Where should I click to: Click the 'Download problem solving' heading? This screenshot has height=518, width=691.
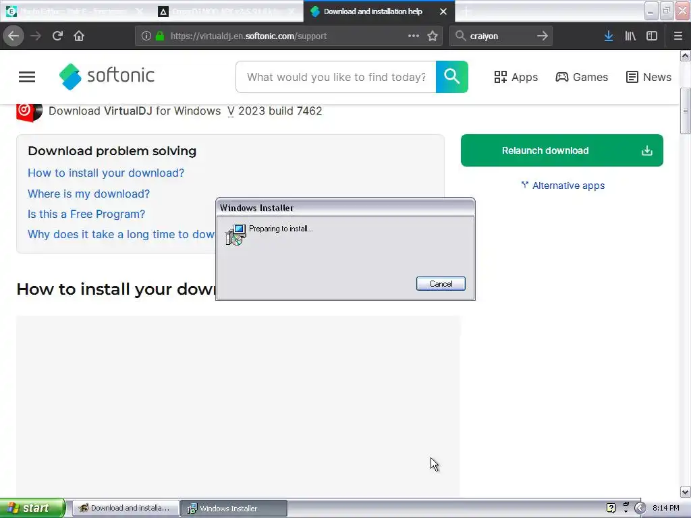pos(112,151)
